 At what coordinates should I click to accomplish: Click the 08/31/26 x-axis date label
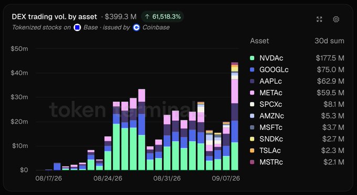pos(167,178)
